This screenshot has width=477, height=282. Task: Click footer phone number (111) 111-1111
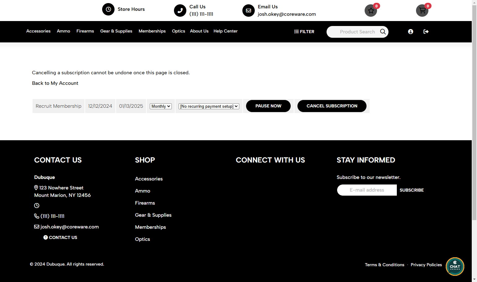[53, 216]
